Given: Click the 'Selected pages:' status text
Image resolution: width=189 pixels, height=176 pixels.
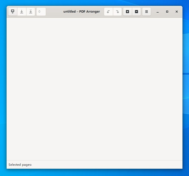Looking at the screenshot, I should pos(20,165).
